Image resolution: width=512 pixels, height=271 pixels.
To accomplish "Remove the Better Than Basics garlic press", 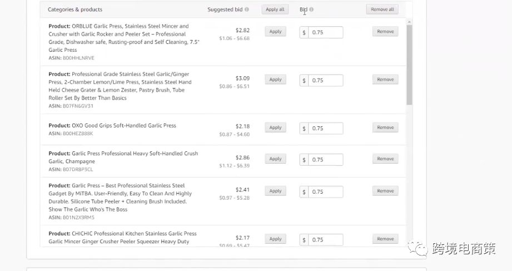I will point(385,80).
